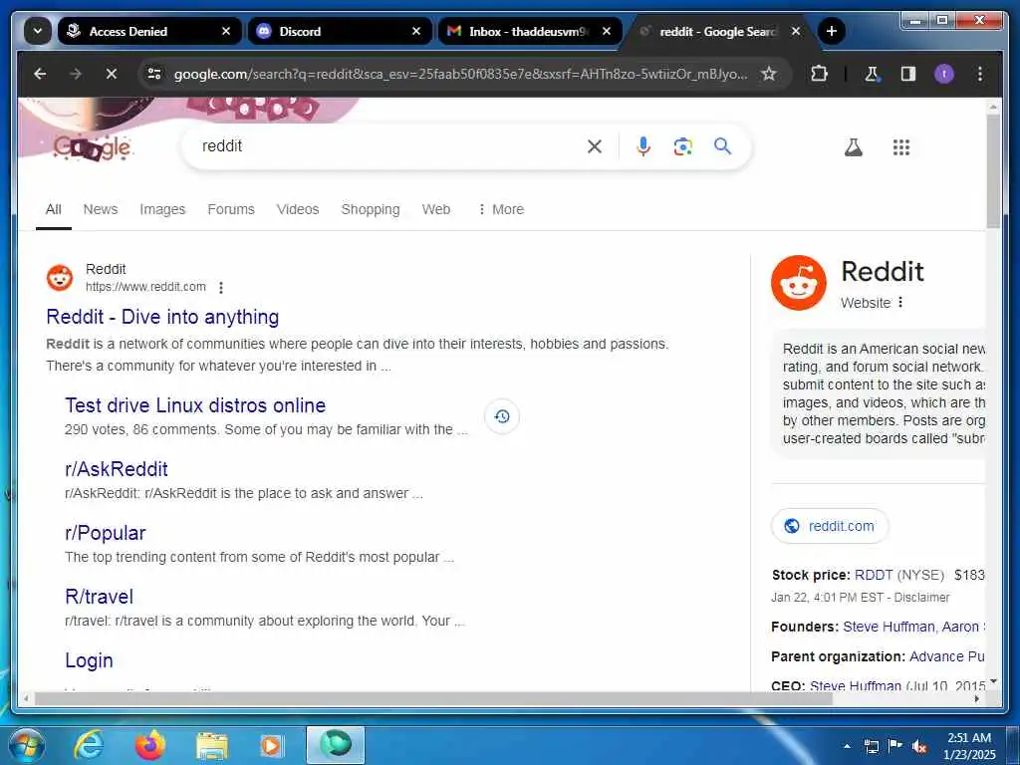
Task: Open Google Lens image search icon
Action: tap(682, 147)
